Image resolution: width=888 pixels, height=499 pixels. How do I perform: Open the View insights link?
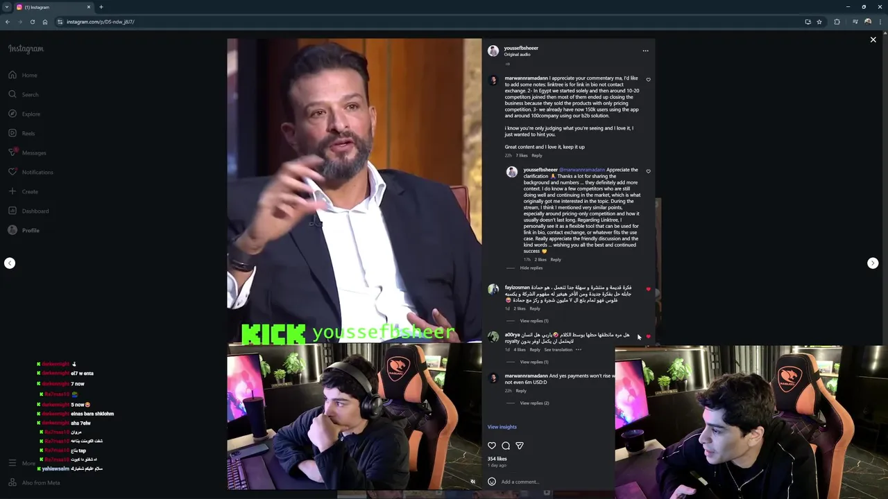[x=502, y=427]
